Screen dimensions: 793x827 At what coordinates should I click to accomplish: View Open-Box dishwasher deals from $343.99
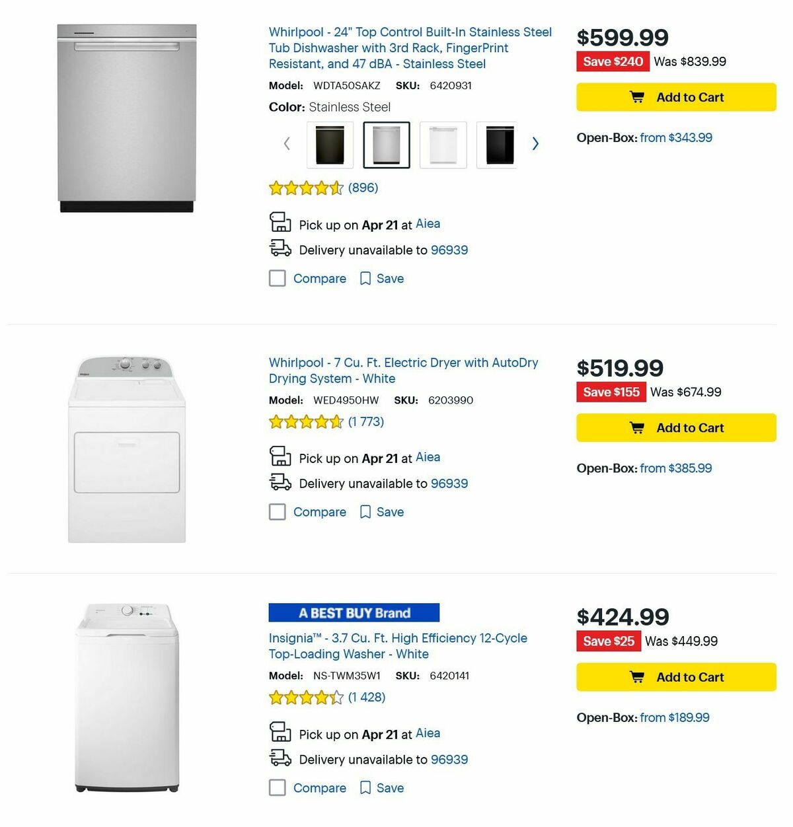[675, 137]
